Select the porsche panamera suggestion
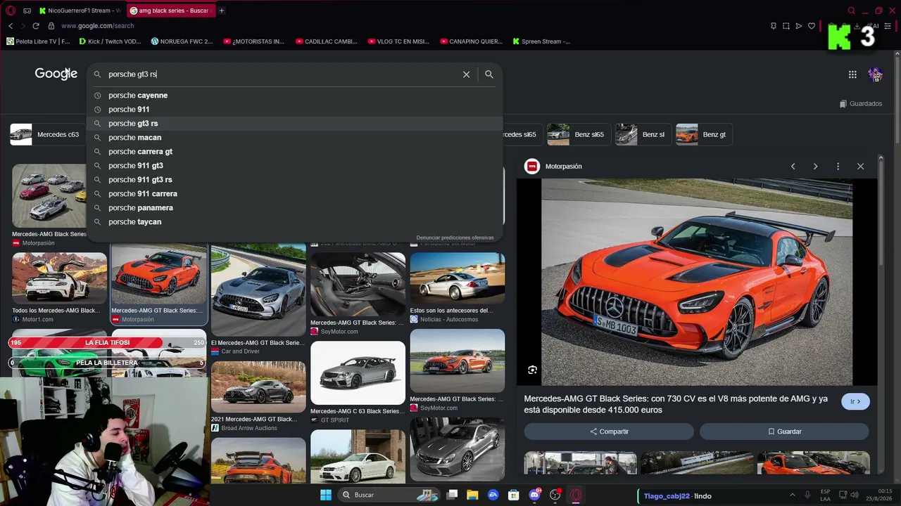Viewport: 901px width, 506px height. 294,208
